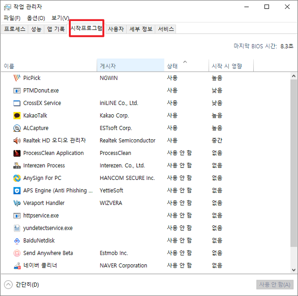Sort by the 이름 column header
This screenshot has height=296, width=298.
(x=49, y=66)
